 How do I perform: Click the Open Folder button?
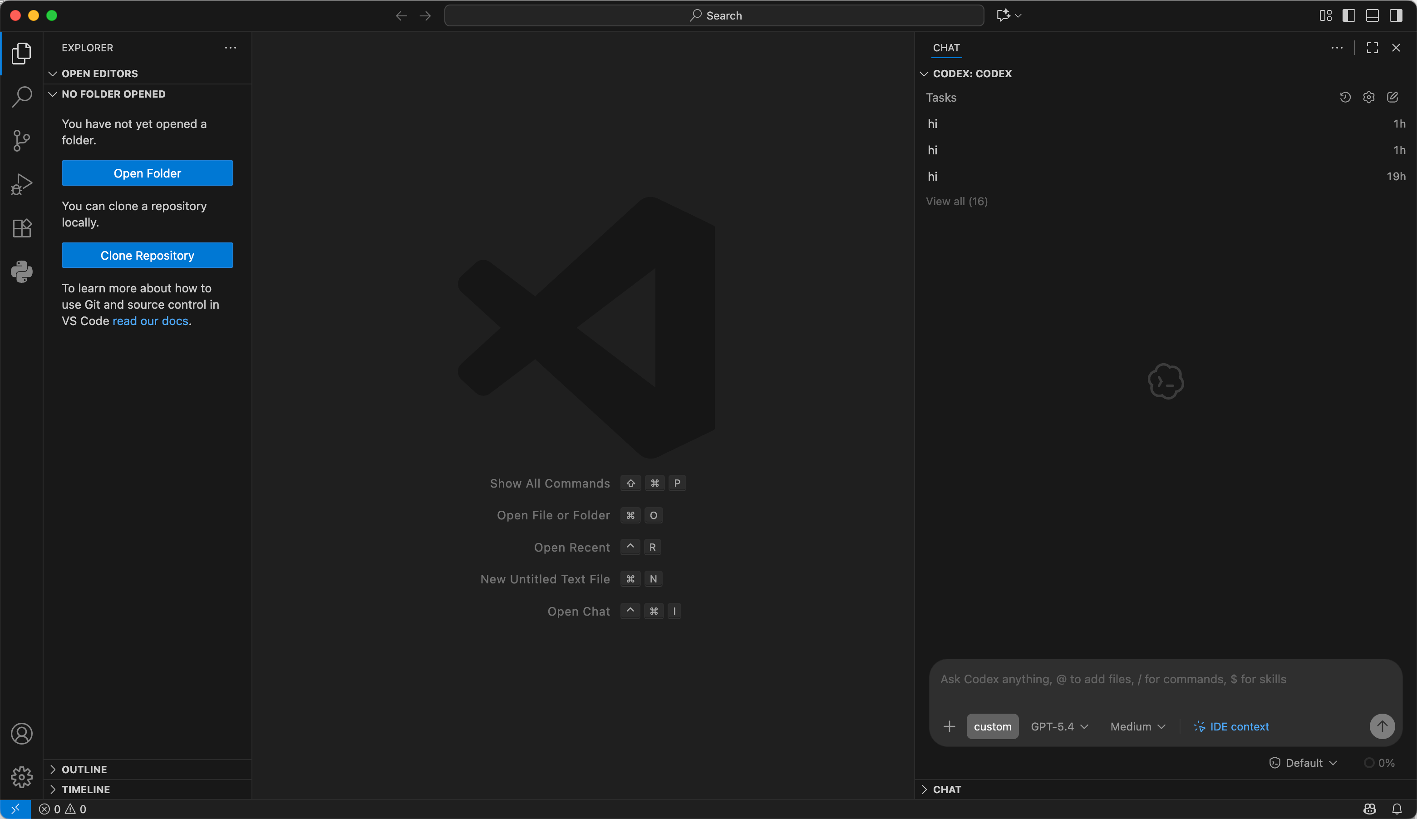(x=147, y=173)
